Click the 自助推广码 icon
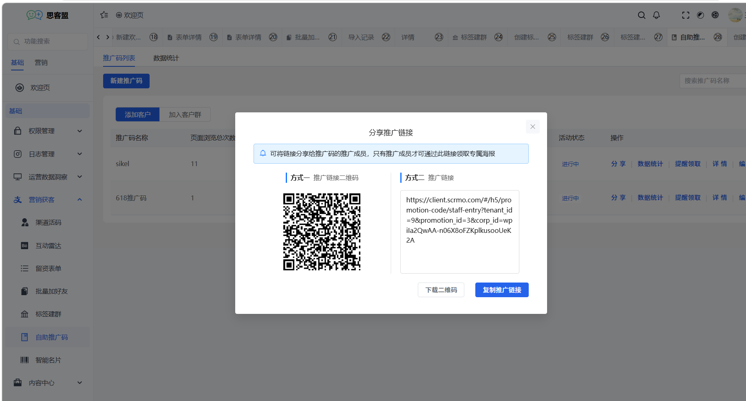The image size is (746, 401). [24, 337]
